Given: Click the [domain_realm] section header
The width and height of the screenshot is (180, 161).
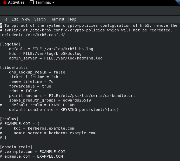Looking at the screenshot, I should [x=16, y=147].
